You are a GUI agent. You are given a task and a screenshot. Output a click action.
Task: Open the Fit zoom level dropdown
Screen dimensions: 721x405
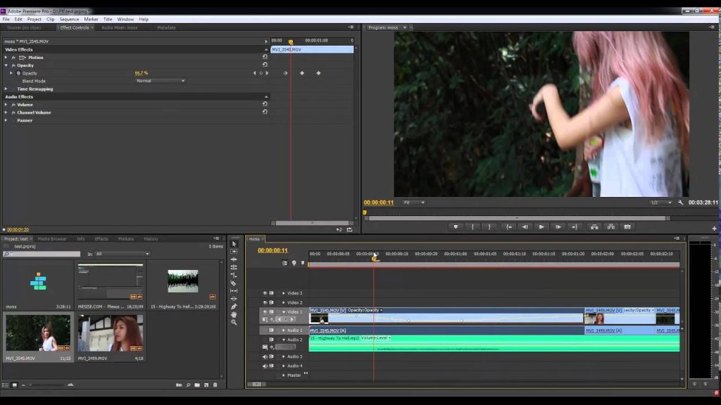[x=414, y=202]
